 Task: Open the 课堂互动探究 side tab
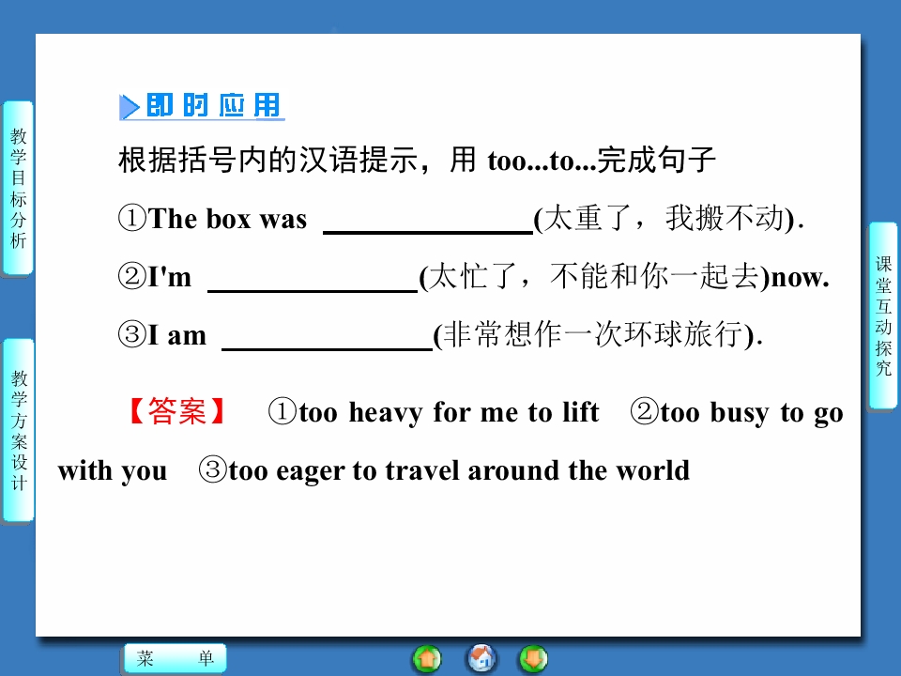pos(882,315)
